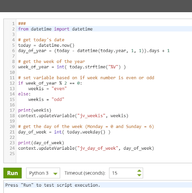This screenshot has width=192, height=193.
Task: Click line number 2 in gutter
Action: pyautogui.click(x=14, y=29)
